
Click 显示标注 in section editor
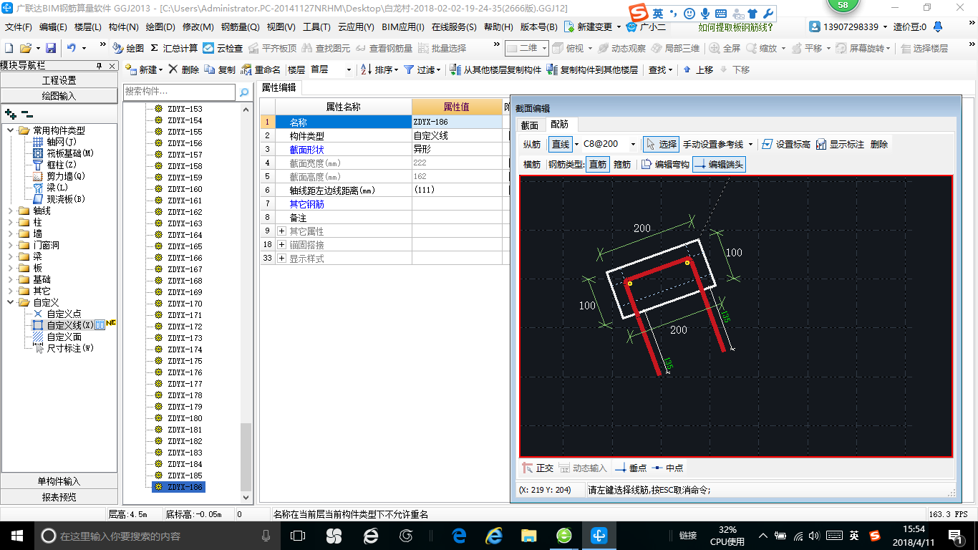coord(840,144)
